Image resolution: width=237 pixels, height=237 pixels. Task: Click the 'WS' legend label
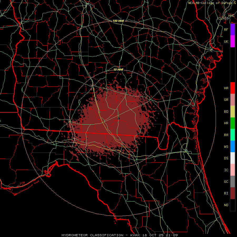click(x=226, y=147)
